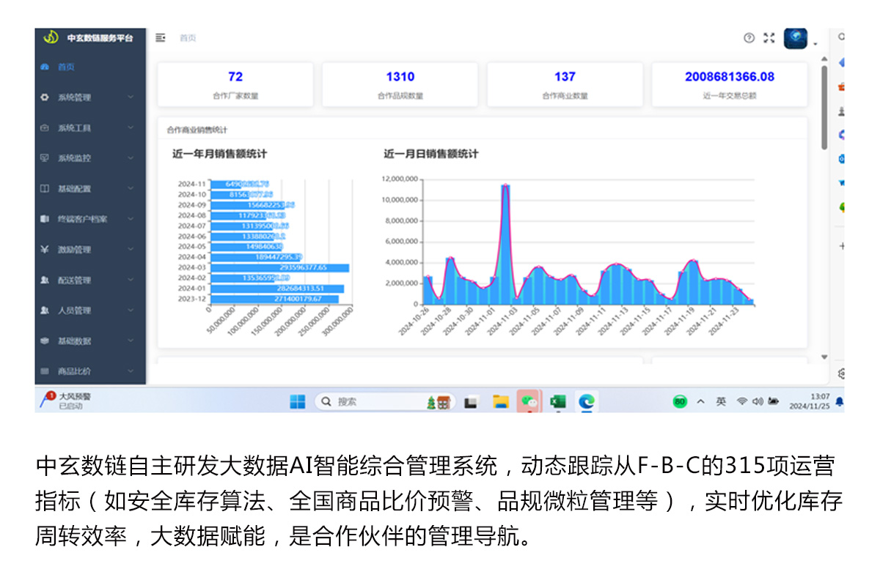The image size is (880, 569).
Task: Expand the 系统监控 submenu arrow
Action: 131,158
